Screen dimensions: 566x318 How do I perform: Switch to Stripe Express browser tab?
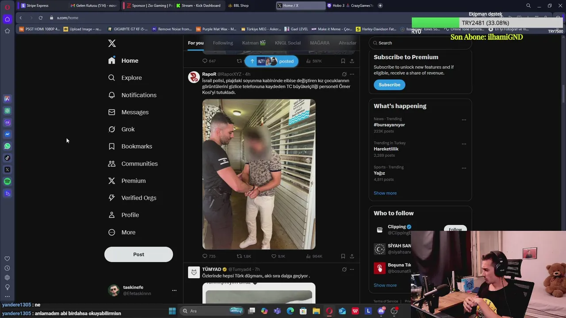point(42,6)
